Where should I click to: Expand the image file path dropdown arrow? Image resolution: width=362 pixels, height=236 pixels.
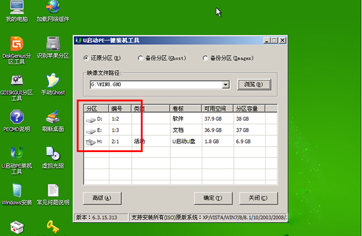click(x=225, y=85)
